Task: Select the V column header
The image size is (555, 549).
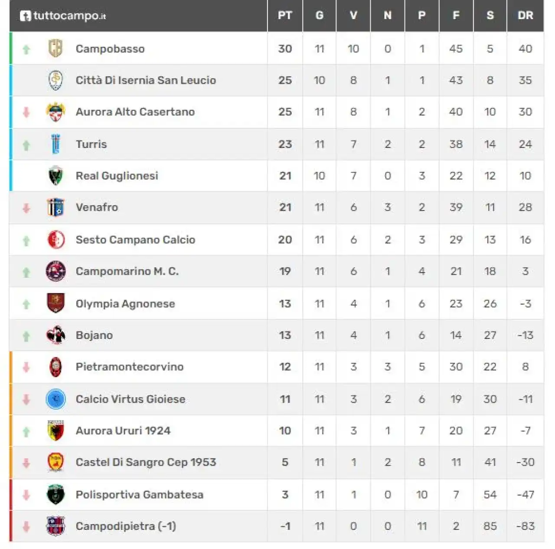Action: [x=353, y=16]
